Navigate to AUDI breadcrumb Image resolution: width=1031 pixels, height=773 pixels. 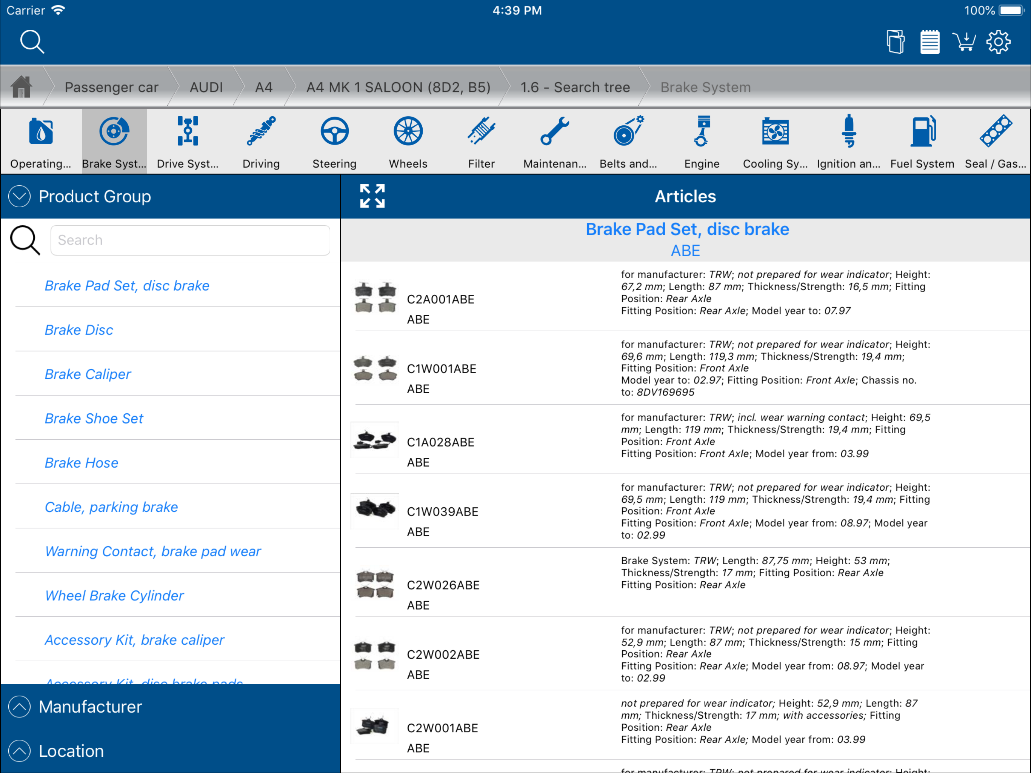[x=206, y=87]
